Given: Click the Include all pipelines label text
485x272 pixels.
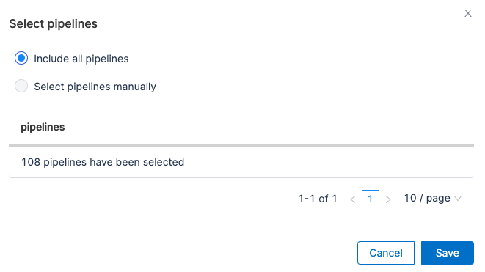Looking at the screenshot, I should tap(81, 59).
